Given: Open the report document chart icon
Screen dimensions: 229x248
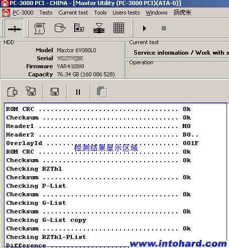Looking at the screenshot, I should (x=79, y=28).
